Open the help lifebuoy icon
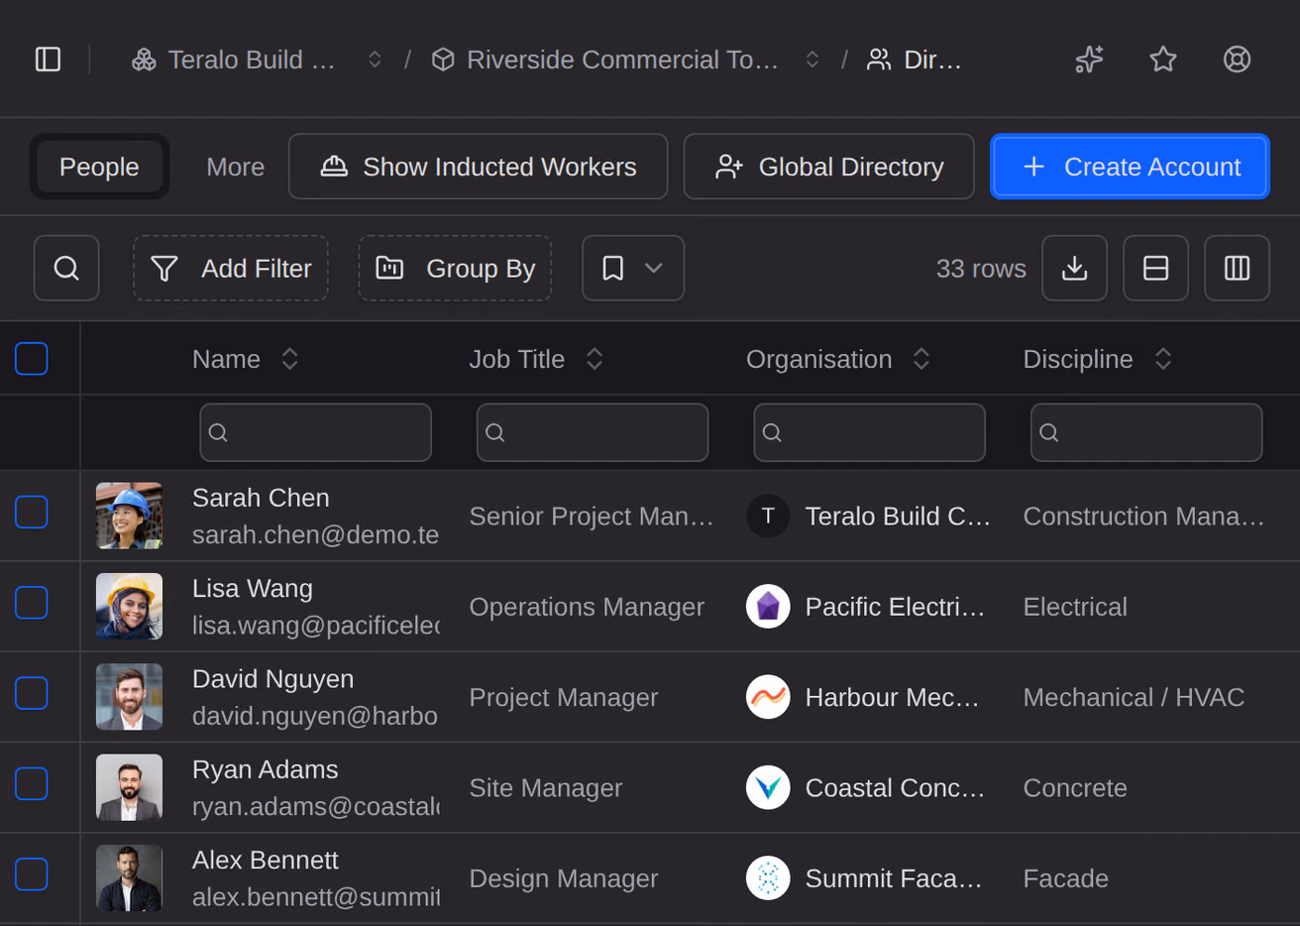1300x926 pixels. pos(1237,59)
